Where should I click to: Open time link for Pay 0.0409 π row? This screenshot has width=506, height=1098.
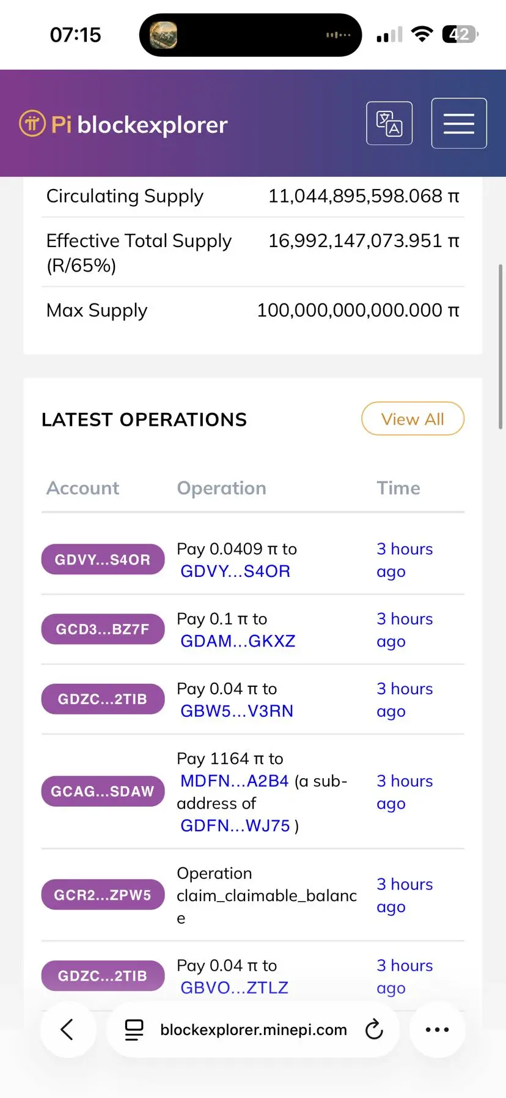405,560
